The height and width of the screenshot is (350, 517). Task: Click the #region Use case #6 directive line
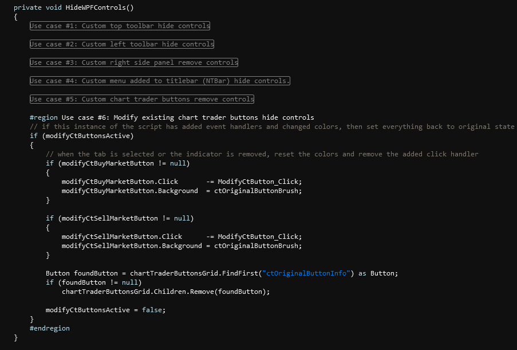pyautogui.click(x=172, y=117)
